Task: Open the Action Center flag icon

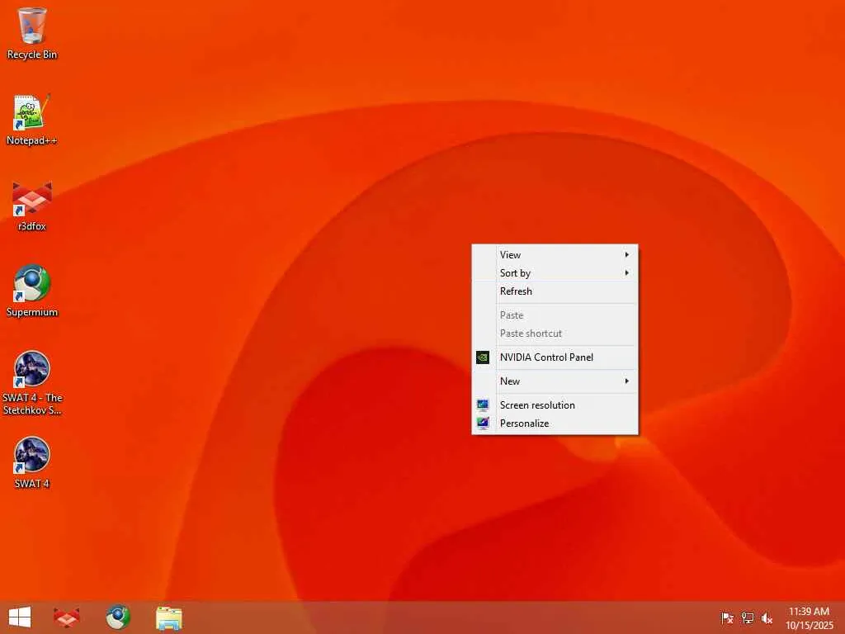Action: [x=727, y=617]
